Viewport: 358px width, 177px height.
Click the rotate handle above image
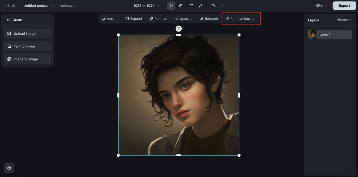[x=178, y=28]
